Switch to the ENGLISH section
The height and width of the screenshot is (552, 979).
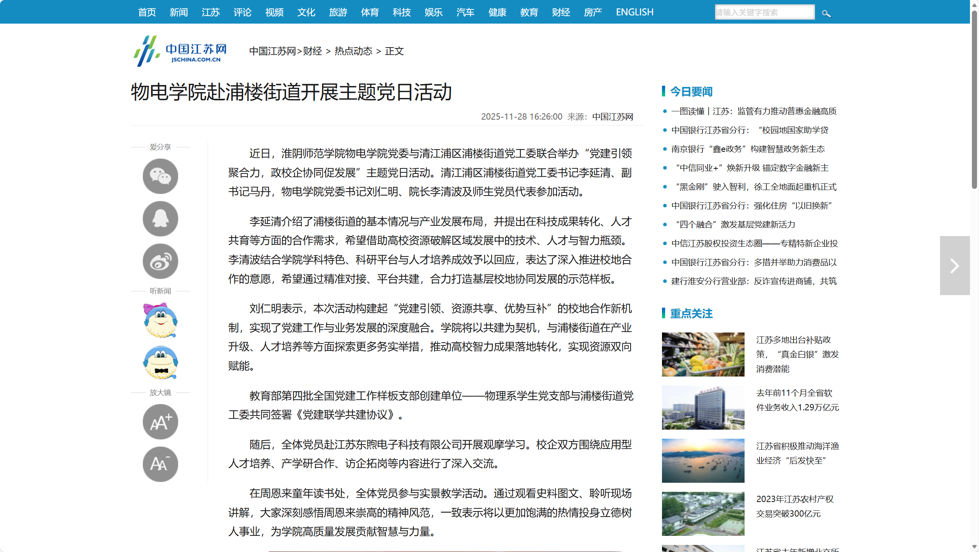634,12
